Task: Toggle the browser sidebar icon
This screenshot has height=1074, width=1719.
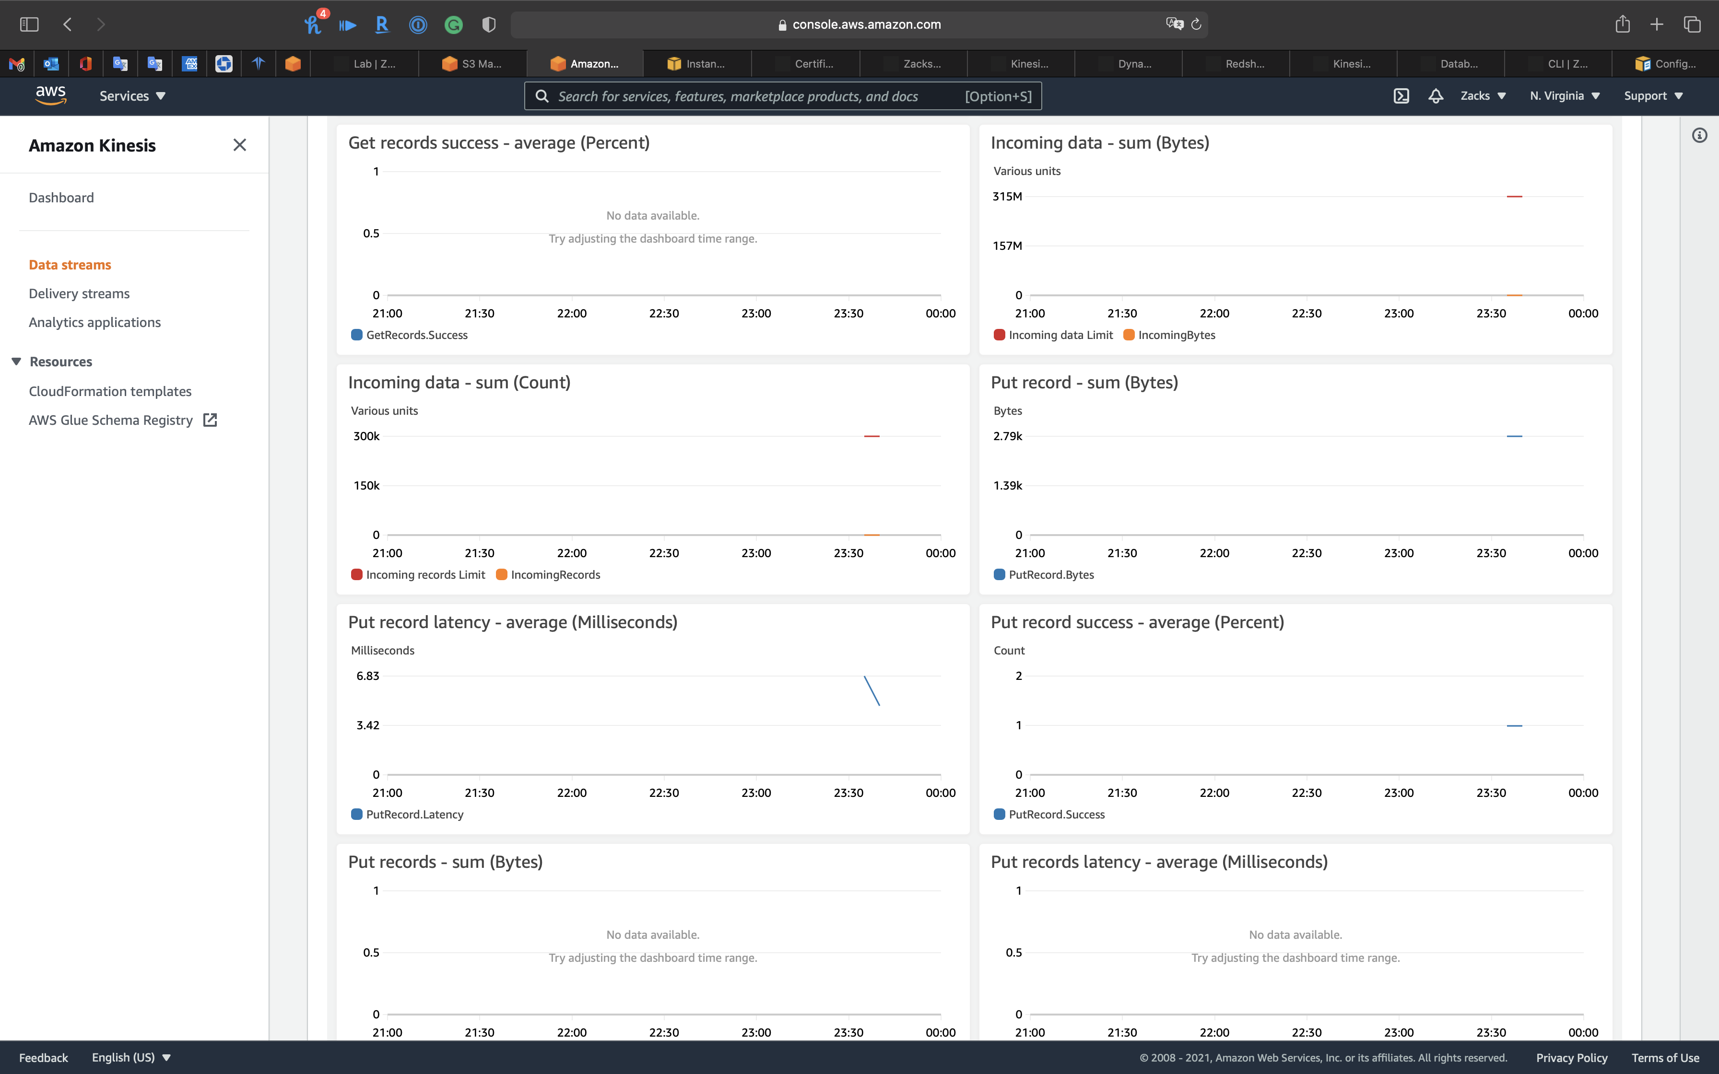Action: (x=29, y=25)
